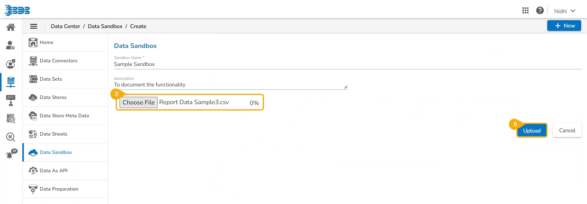
Task: Click the New button
Action: point(564,26)
